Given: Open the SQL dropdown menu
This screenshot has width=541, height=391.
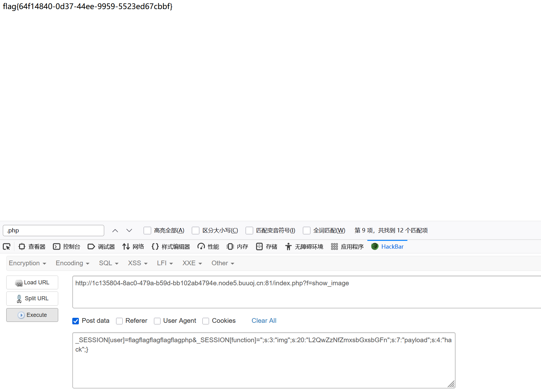Looking at the screenshot, I should 109,263.
